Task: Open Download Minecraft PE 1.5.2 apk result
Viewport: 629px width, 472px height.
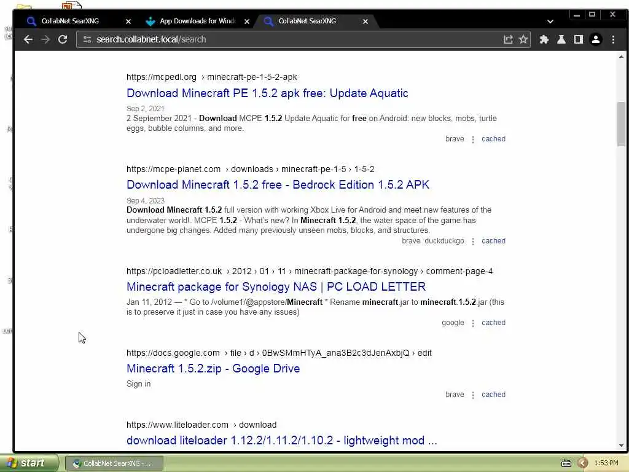Action: tap(267, 93)
